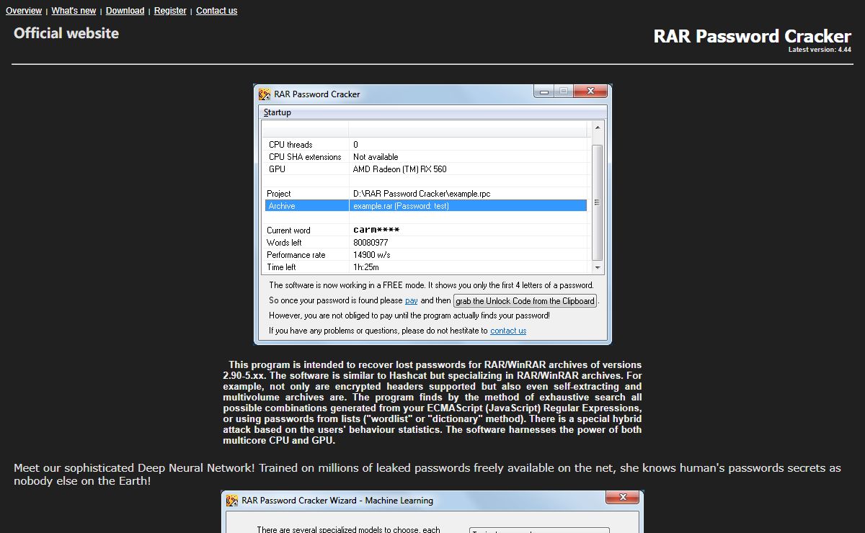The height and width of the screenshot is (533, 865).
Task: Close the RAR Password Cracker window
Action: click(590, 91)
